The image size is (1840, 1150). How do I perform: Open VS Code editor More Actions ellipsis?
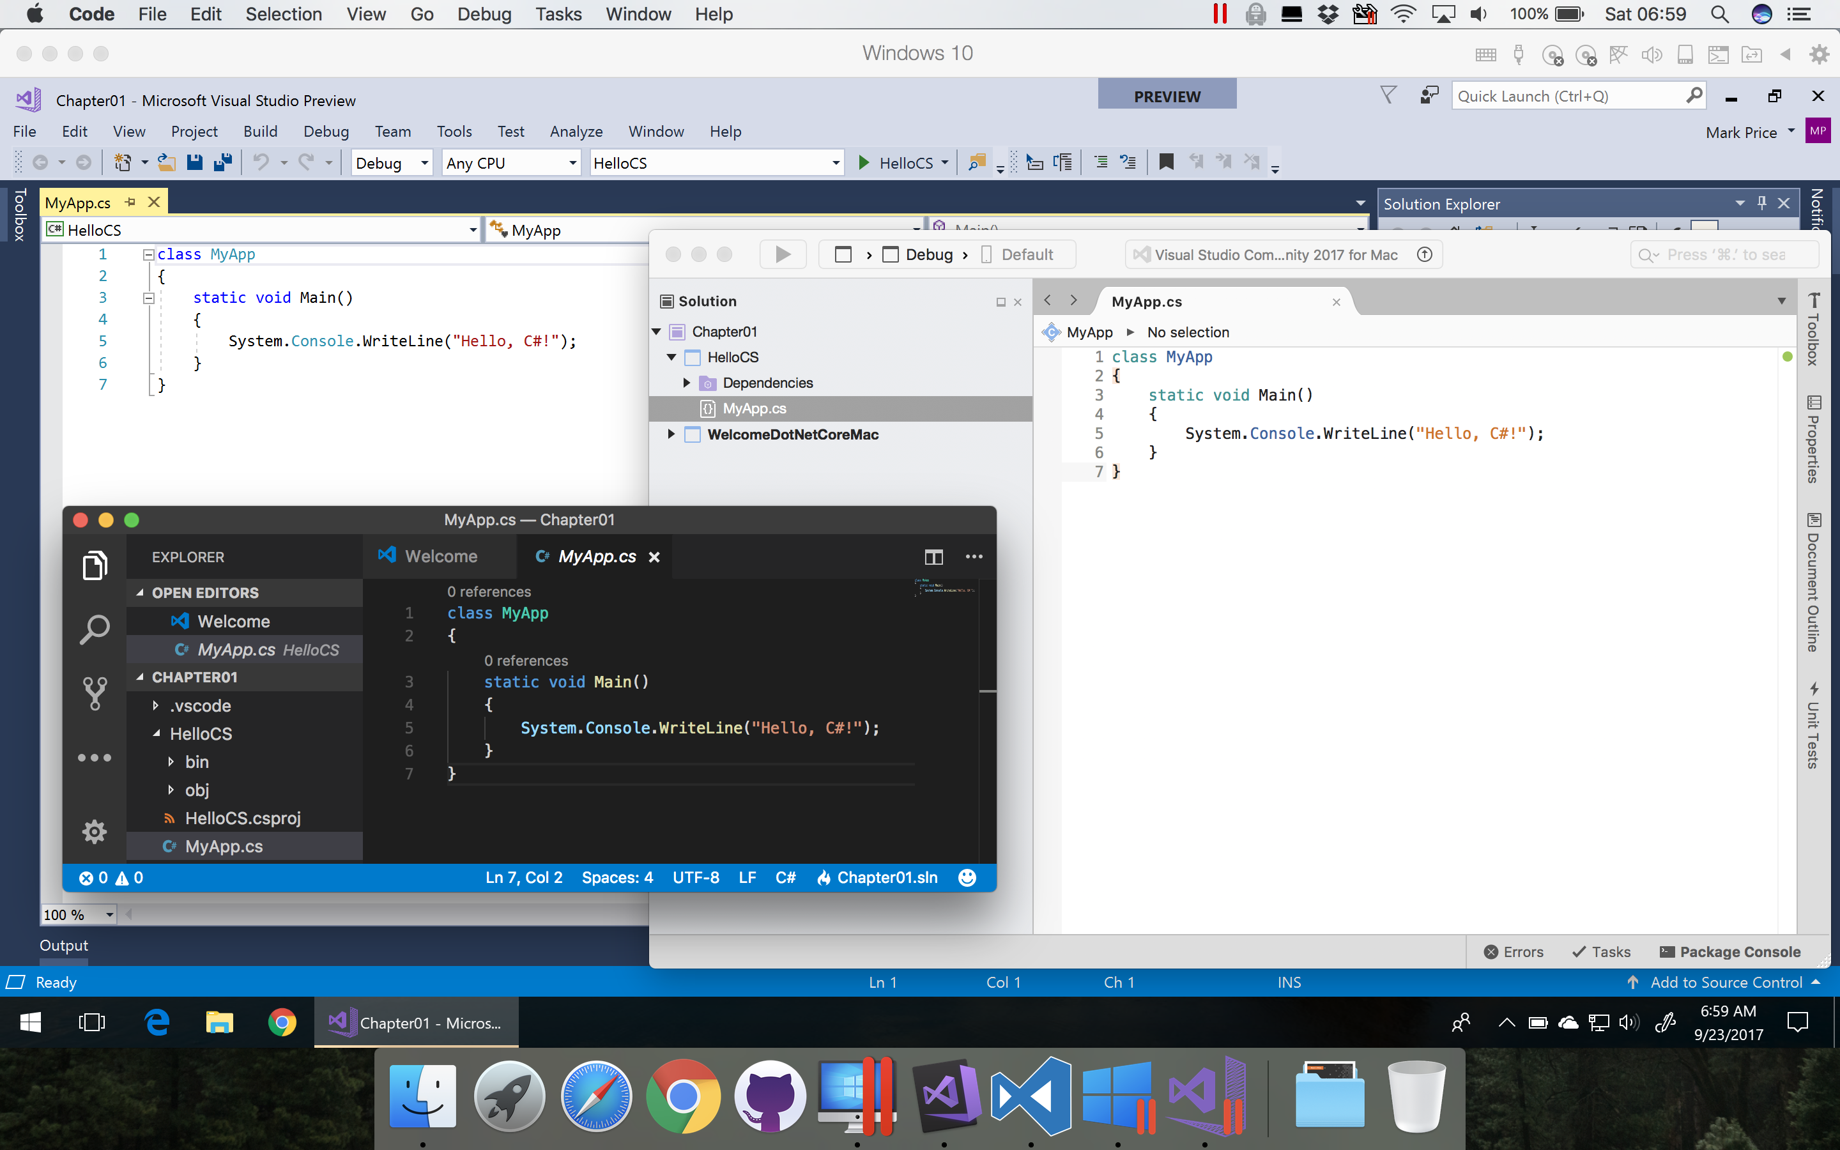974,556
